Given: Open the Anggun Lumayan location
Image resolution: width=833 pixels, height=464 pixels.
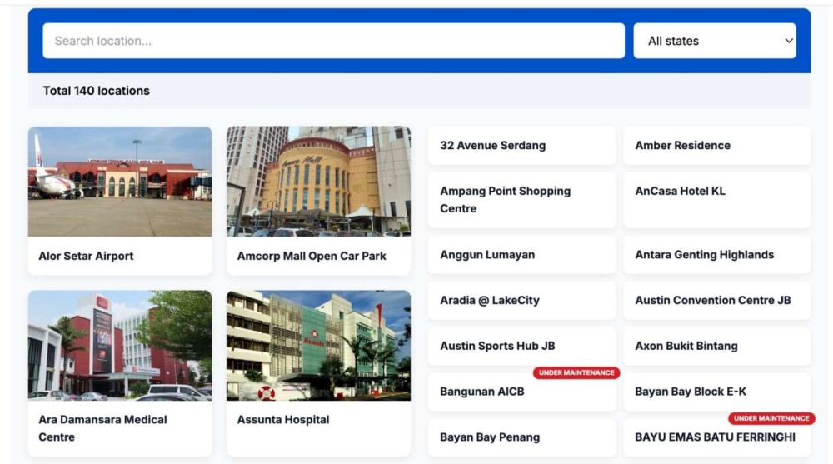Looking at the screenshot, I should coord(521,255).
